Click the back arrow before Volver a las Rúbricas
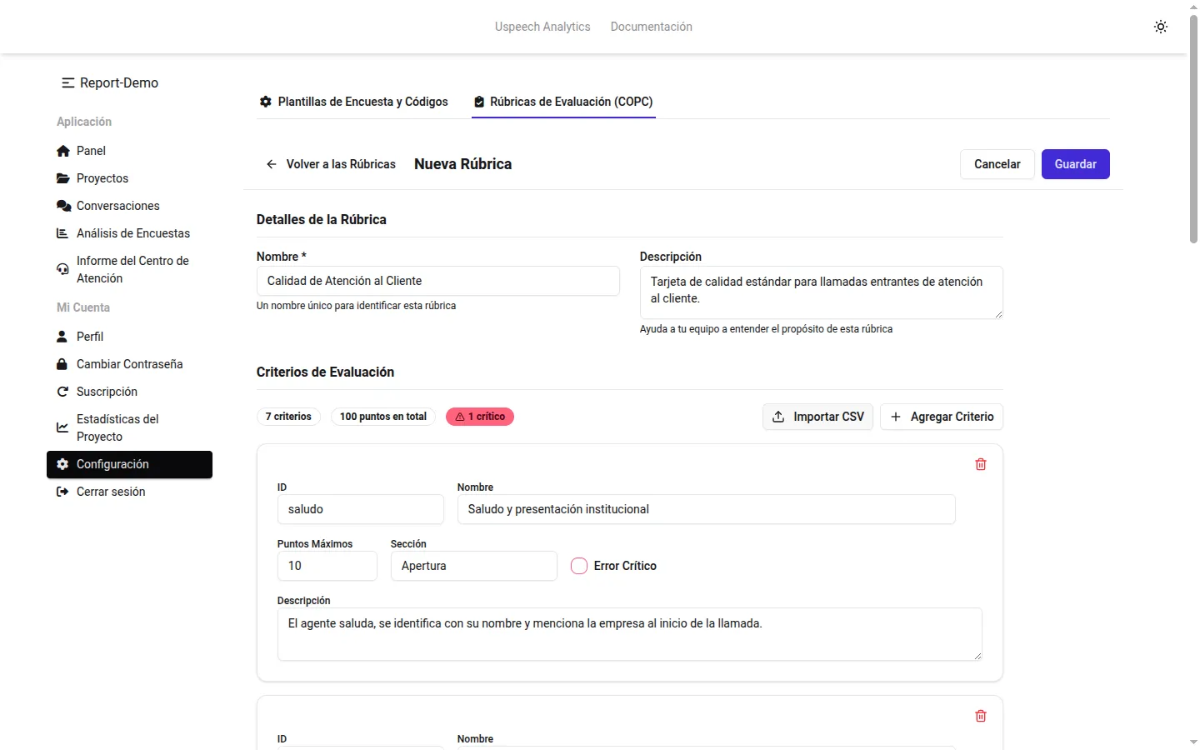The width and height of the screenshot is (1200, 750). [272, 164]
